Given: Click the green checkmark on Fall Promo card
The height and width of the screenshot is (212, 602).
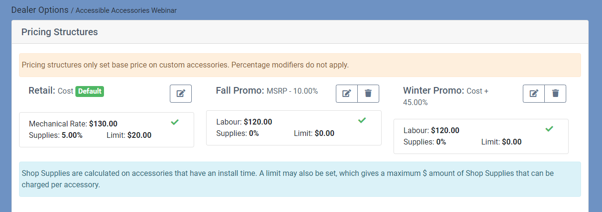Looking at the screenshot, I should 362,120.
